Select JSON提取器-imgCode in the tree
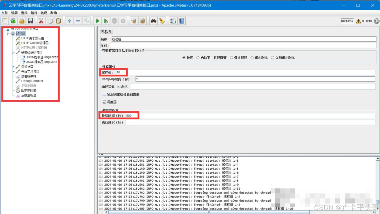The height and width of the screenshot is (214, 380). point(42,62)
